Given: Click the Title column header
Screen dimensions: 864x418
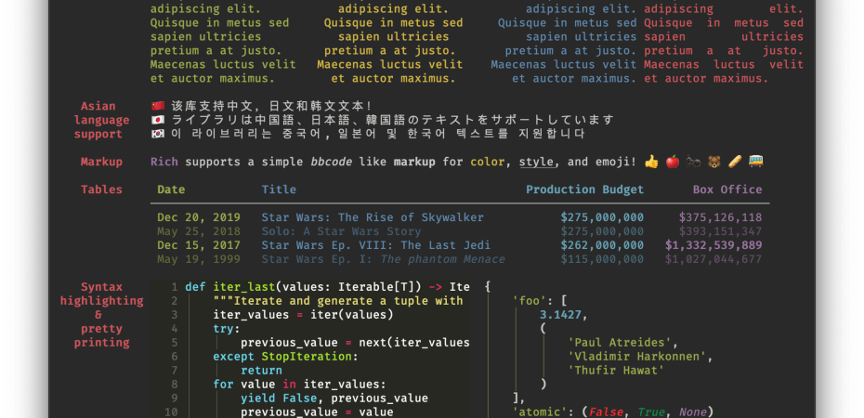Looking at the screenshot, I should (x=279, y=189).
